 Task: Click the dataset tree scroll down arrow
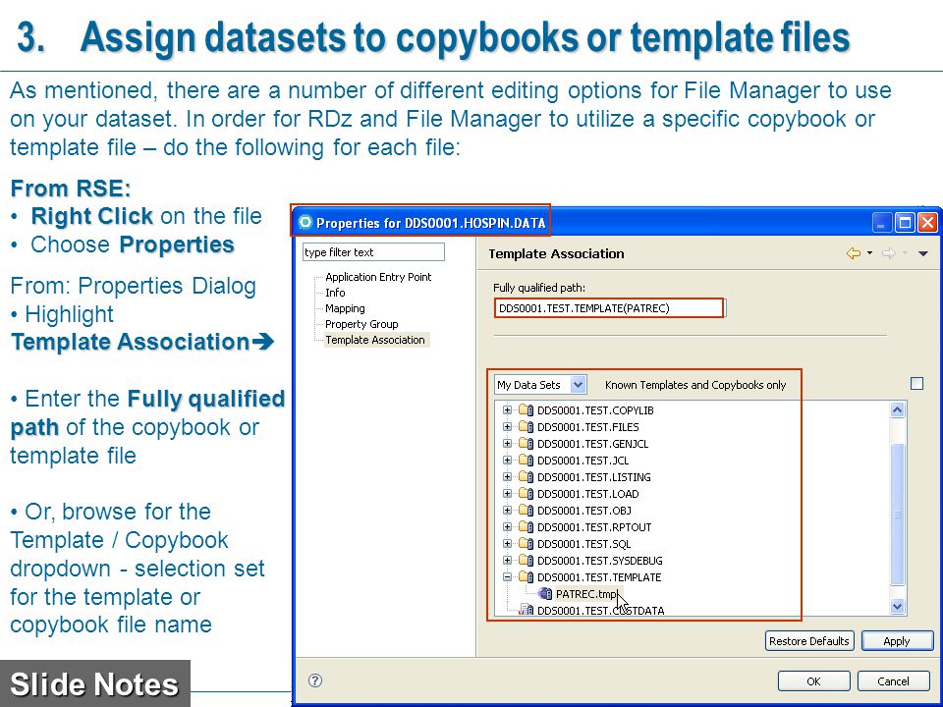tap(897, 606)
